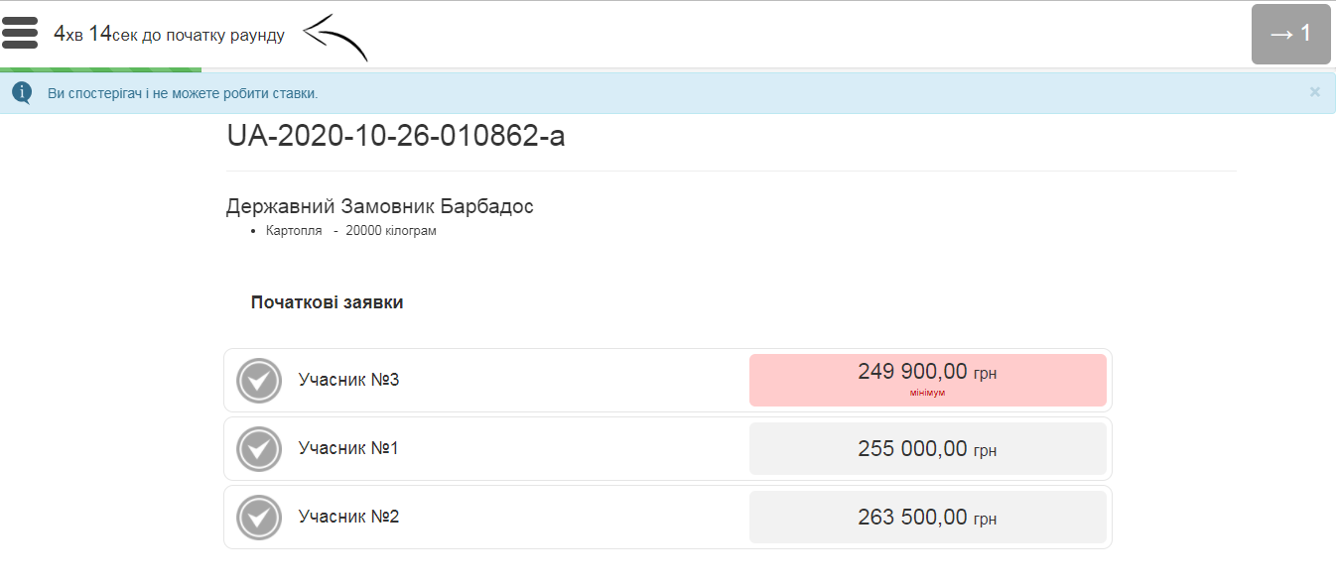Click the checkmark icon for Учасник №1
The image size is (1336, 583).
[259, 449]
